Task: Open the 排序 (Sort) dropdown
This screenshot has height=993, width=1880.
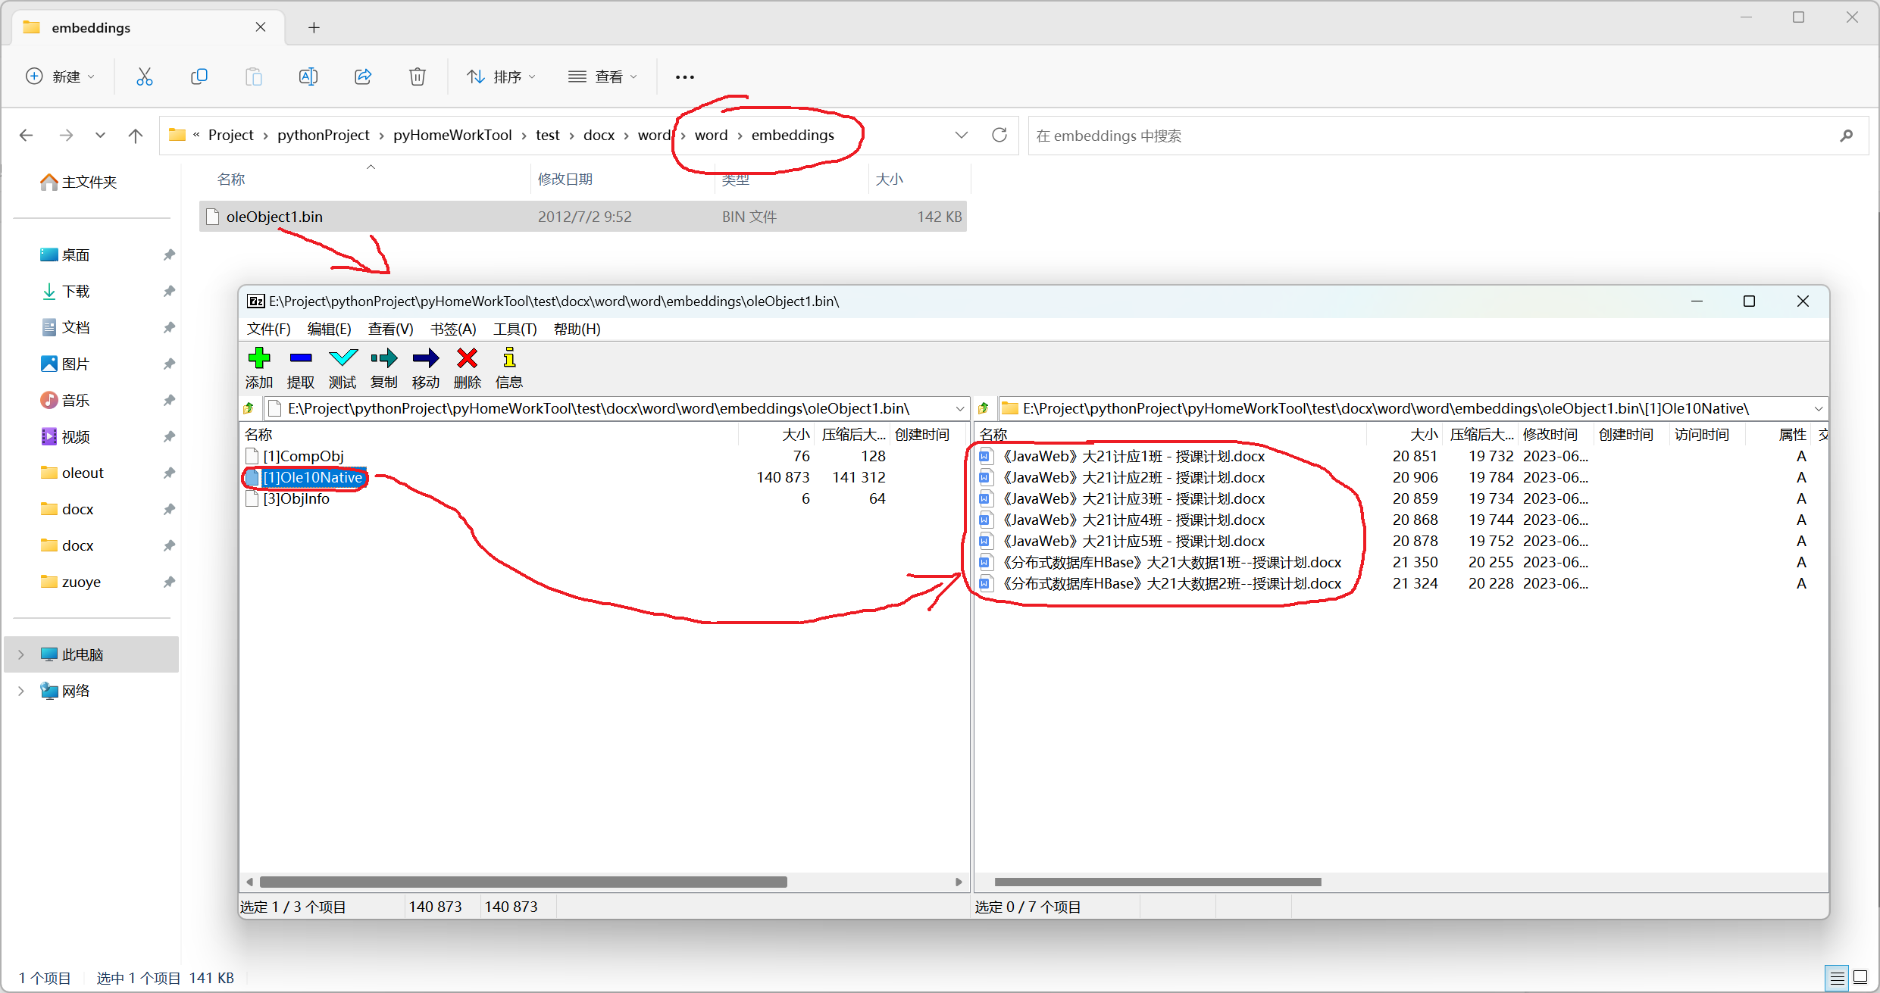Action: coord(502,77)
